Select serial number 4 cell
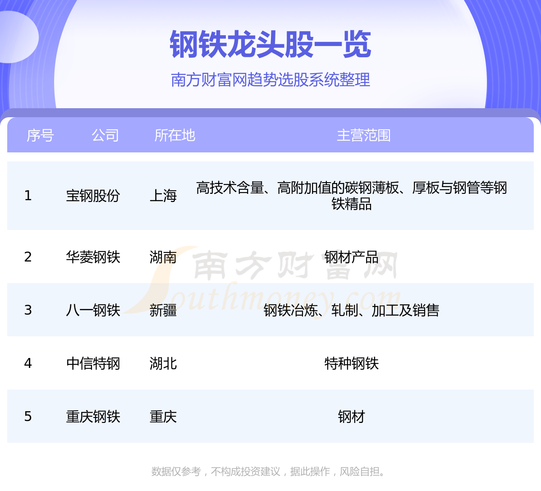This screenshot has height=491, width=541. click(x=28, y=363)
